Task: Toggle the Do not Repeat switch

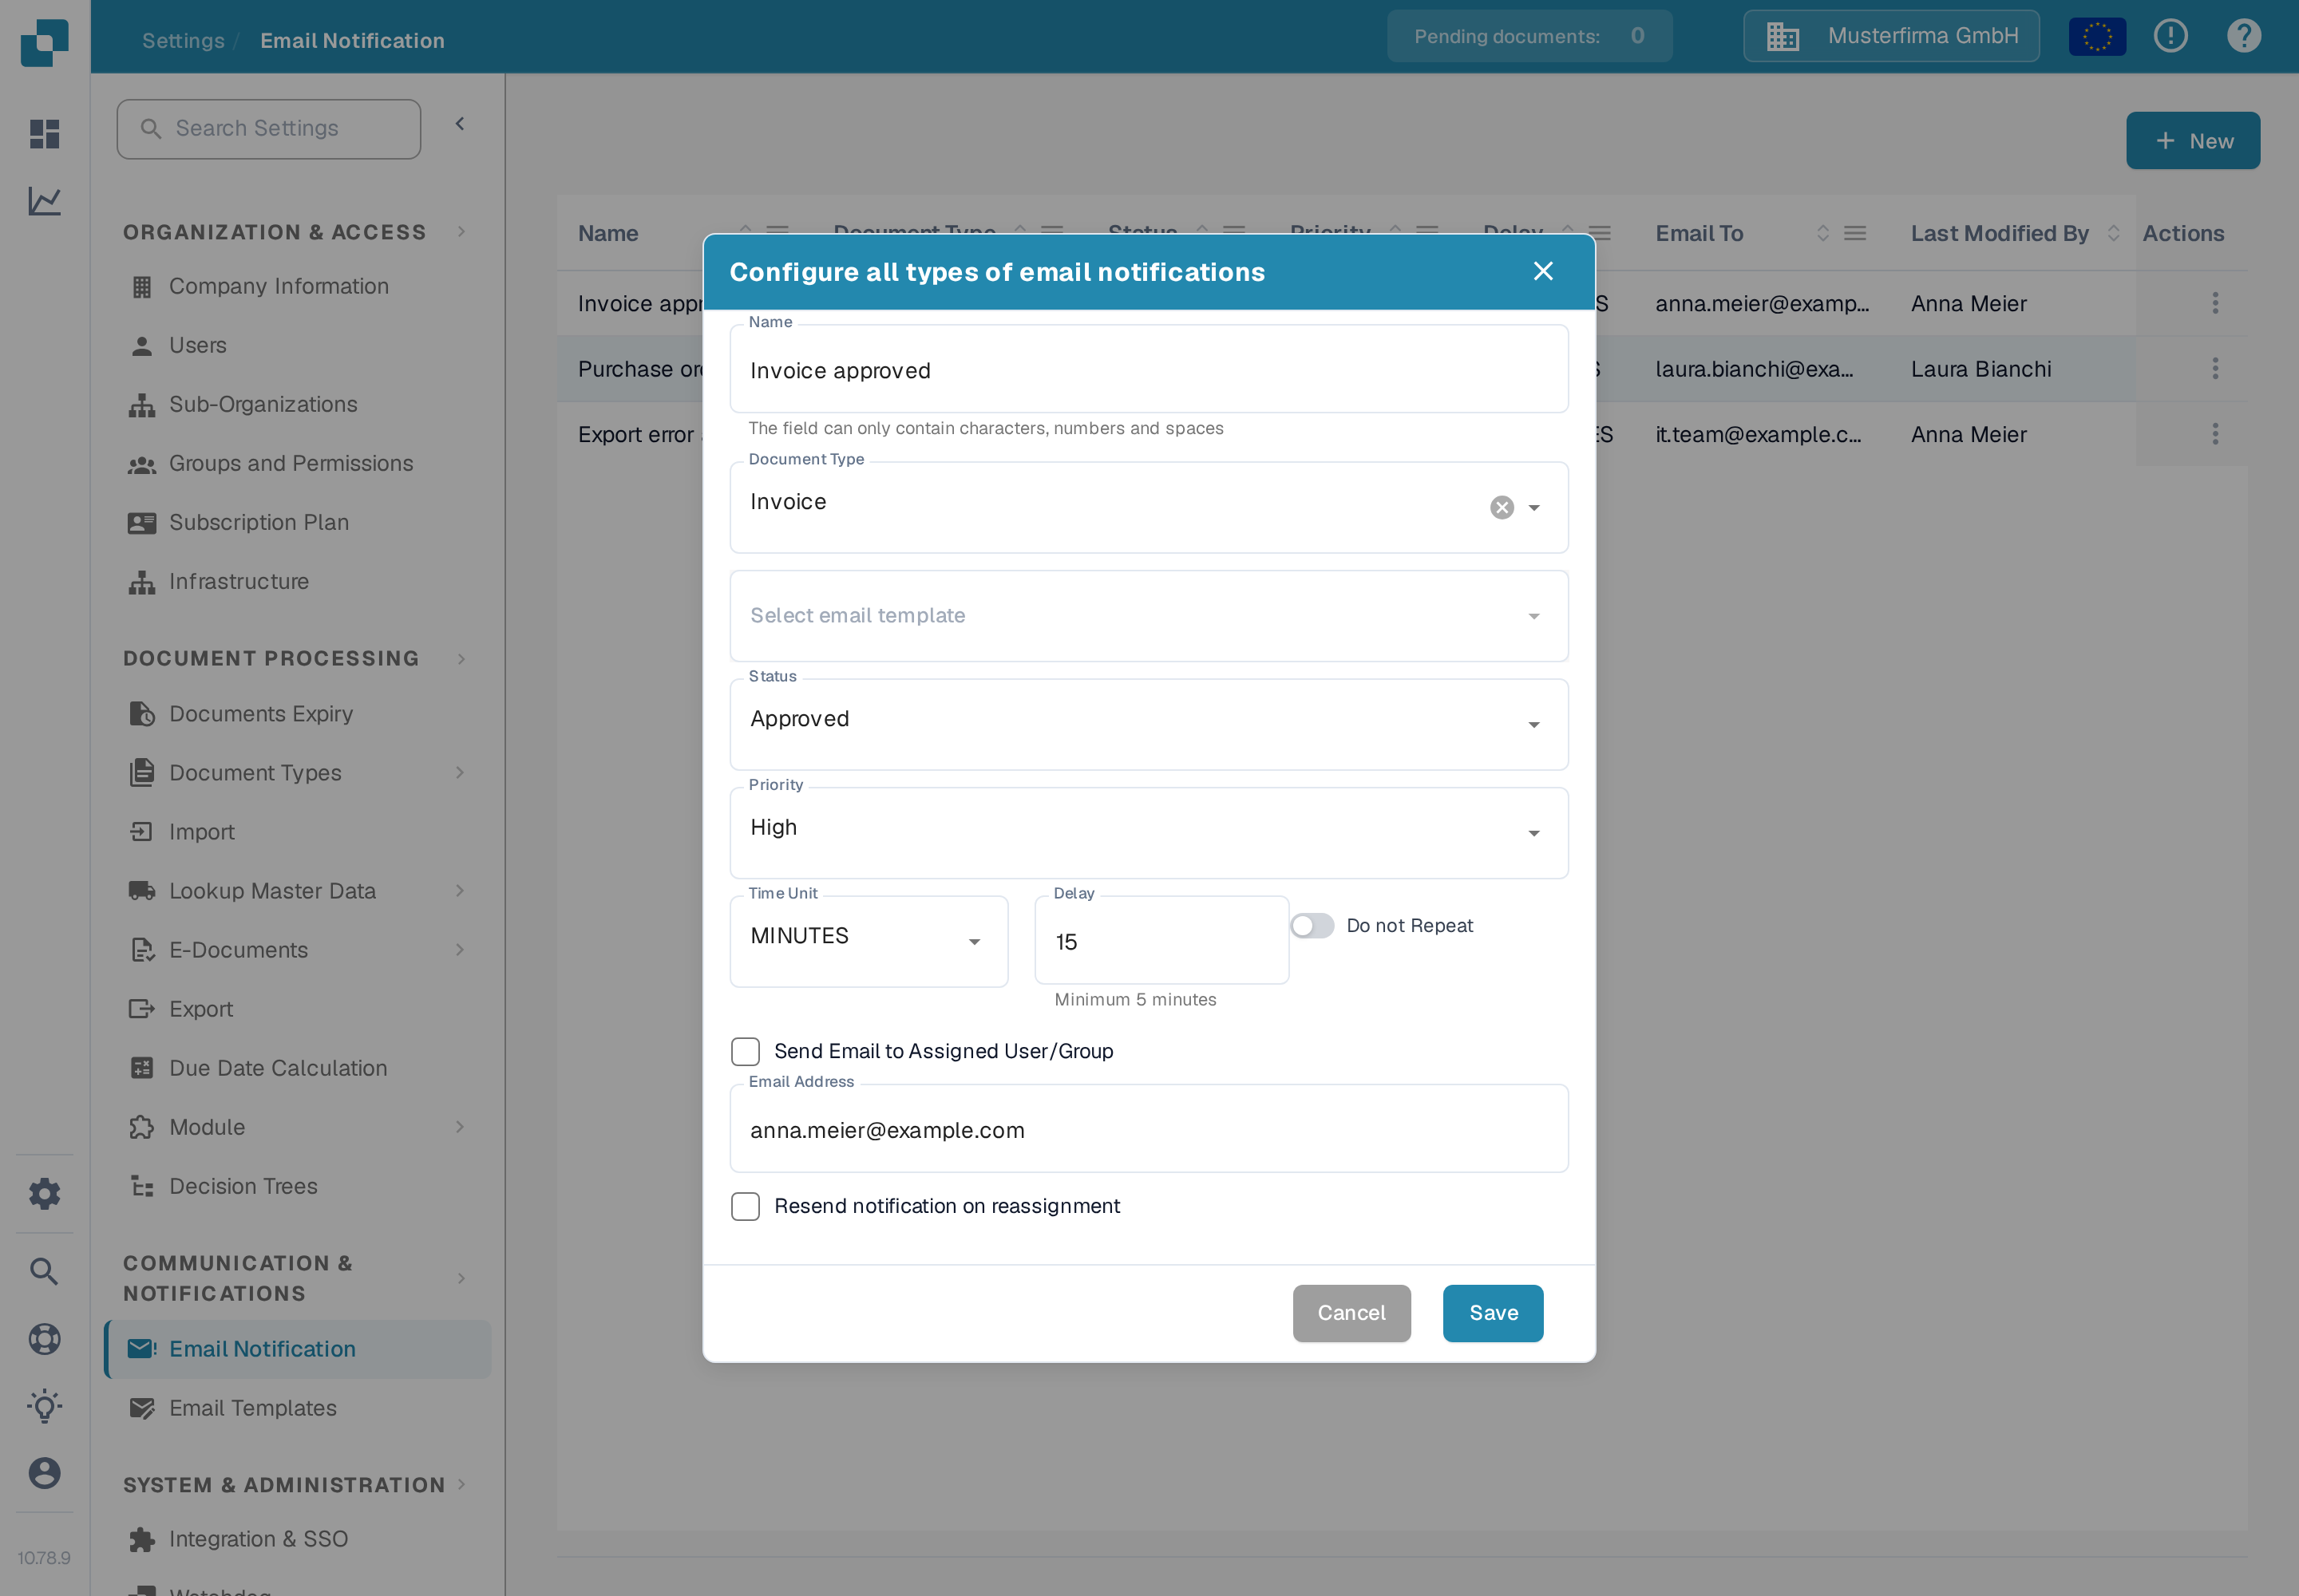Action: (x=1312, y=926)
